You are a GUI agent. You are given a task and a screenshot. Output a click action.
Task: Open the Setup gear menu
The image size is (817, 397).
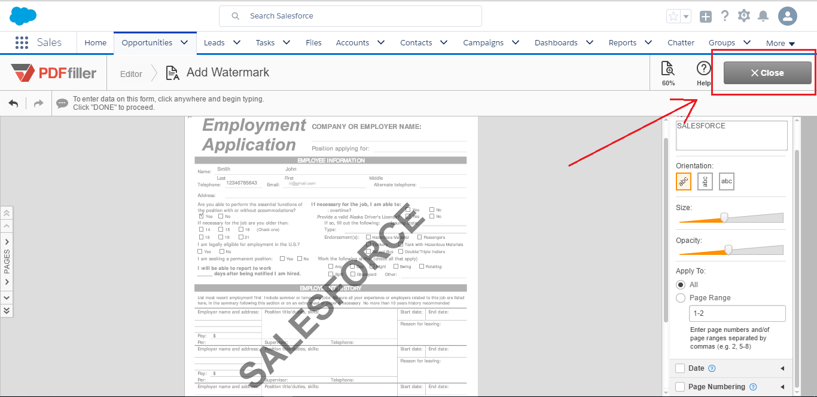click(744, 16)
